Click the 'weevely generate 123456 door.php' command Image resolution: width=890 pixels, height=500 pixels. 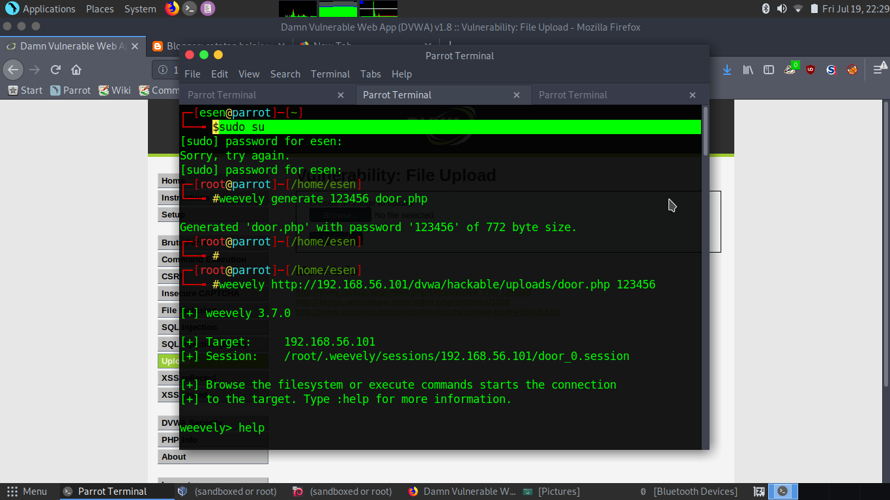click(x=323, y=199)
